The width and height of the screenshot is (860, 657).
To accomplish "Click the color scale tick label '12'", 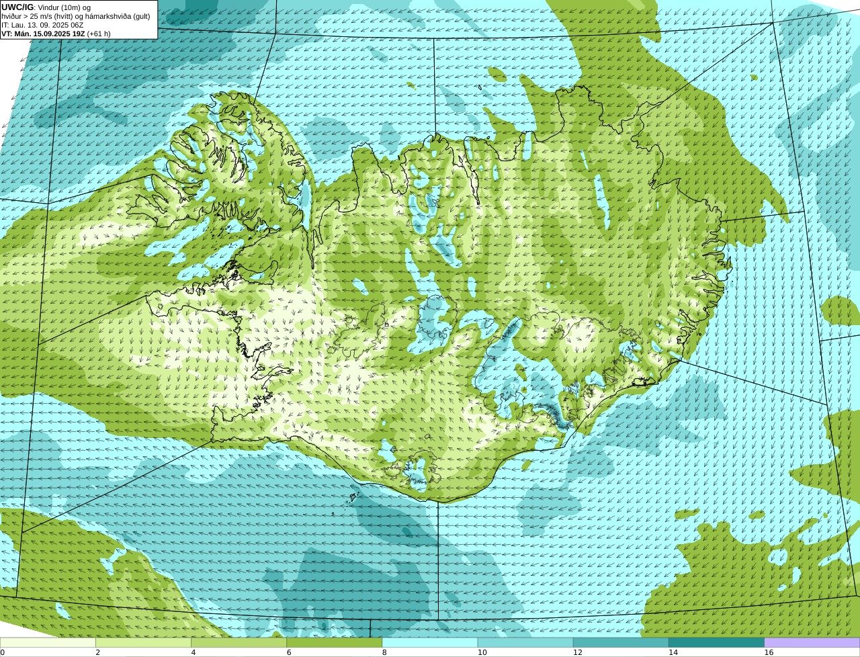I will (x=578, y=652).
